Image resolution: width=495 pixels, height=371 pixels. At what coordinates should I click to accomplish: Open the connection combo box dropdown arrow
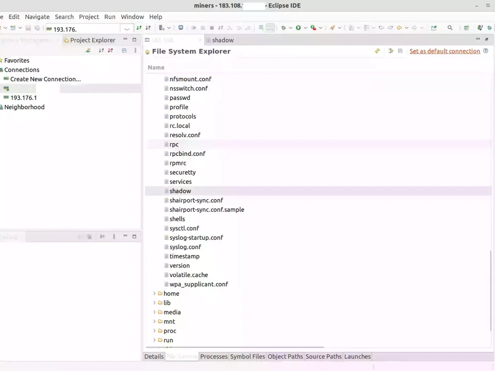point(127,29)
